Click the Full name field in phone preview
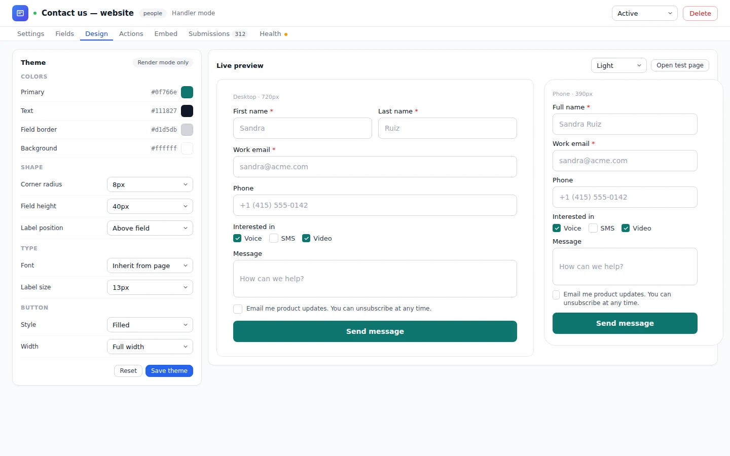 pos(625,124)
